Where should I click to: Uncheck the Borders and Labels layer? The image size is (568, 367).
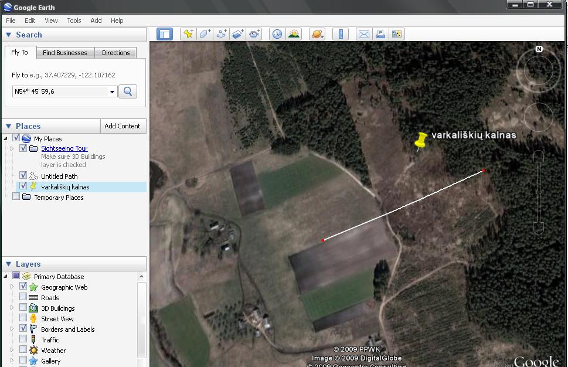(23, 329)
